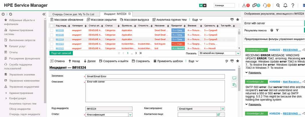The height and width of the screenshot is (117, 305).
Task: Close the Инцидент: IM10324 tab
Action: 129,14
